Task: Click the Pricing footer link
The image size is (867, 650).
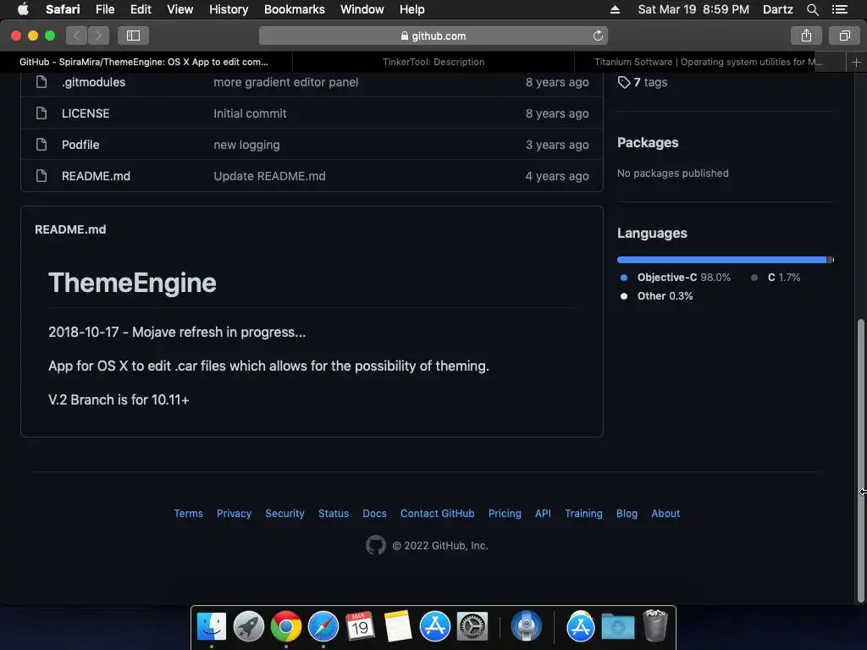Action: click(505, 514)
